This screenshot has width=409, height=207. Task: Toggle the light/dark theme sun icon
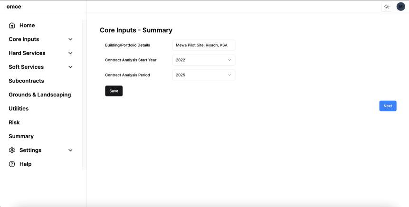(x=387, y=7)
